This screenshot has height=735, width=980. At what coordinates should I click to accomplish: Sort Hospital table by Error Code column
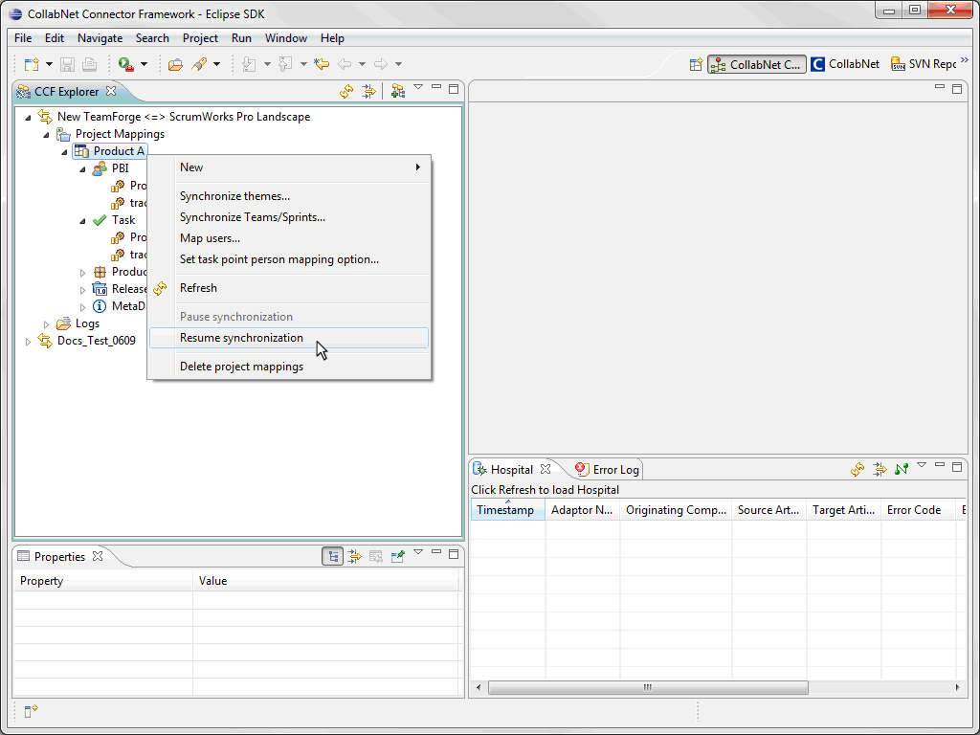918,510
